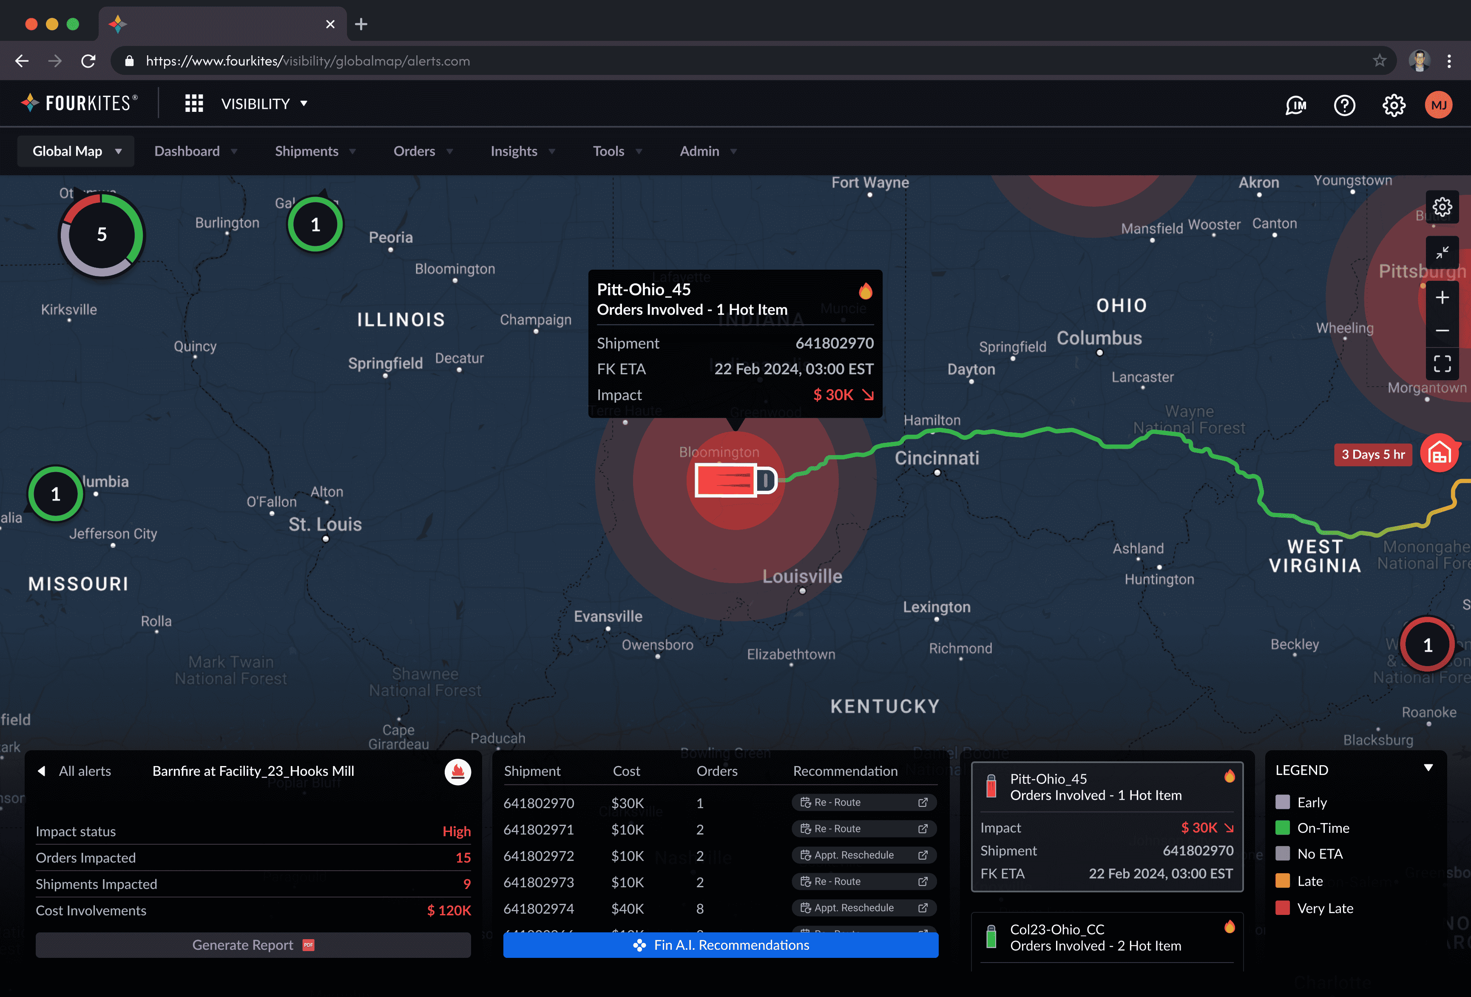Click Re-Route for shipment 641802970

point(864,803)
